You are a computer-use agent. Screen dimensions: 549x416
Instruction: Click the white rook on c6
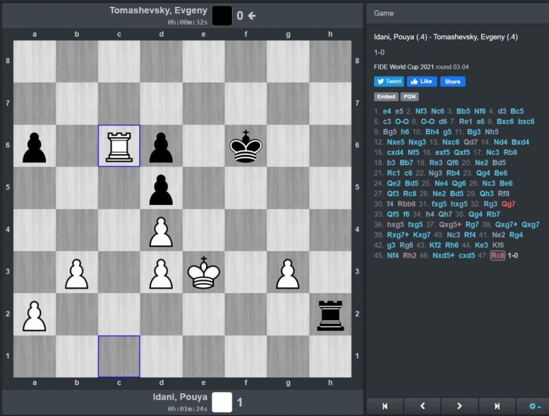click(119, 146)
